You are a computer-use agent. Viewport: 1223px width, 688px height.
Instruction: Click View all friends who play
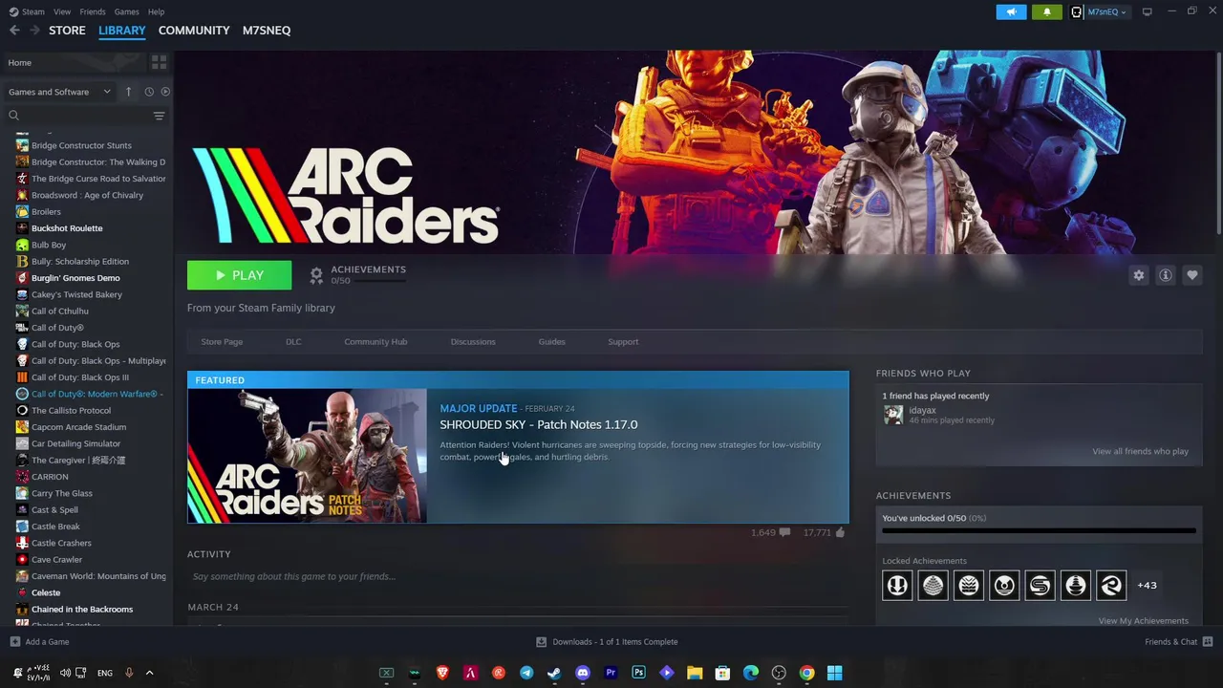1140,451
